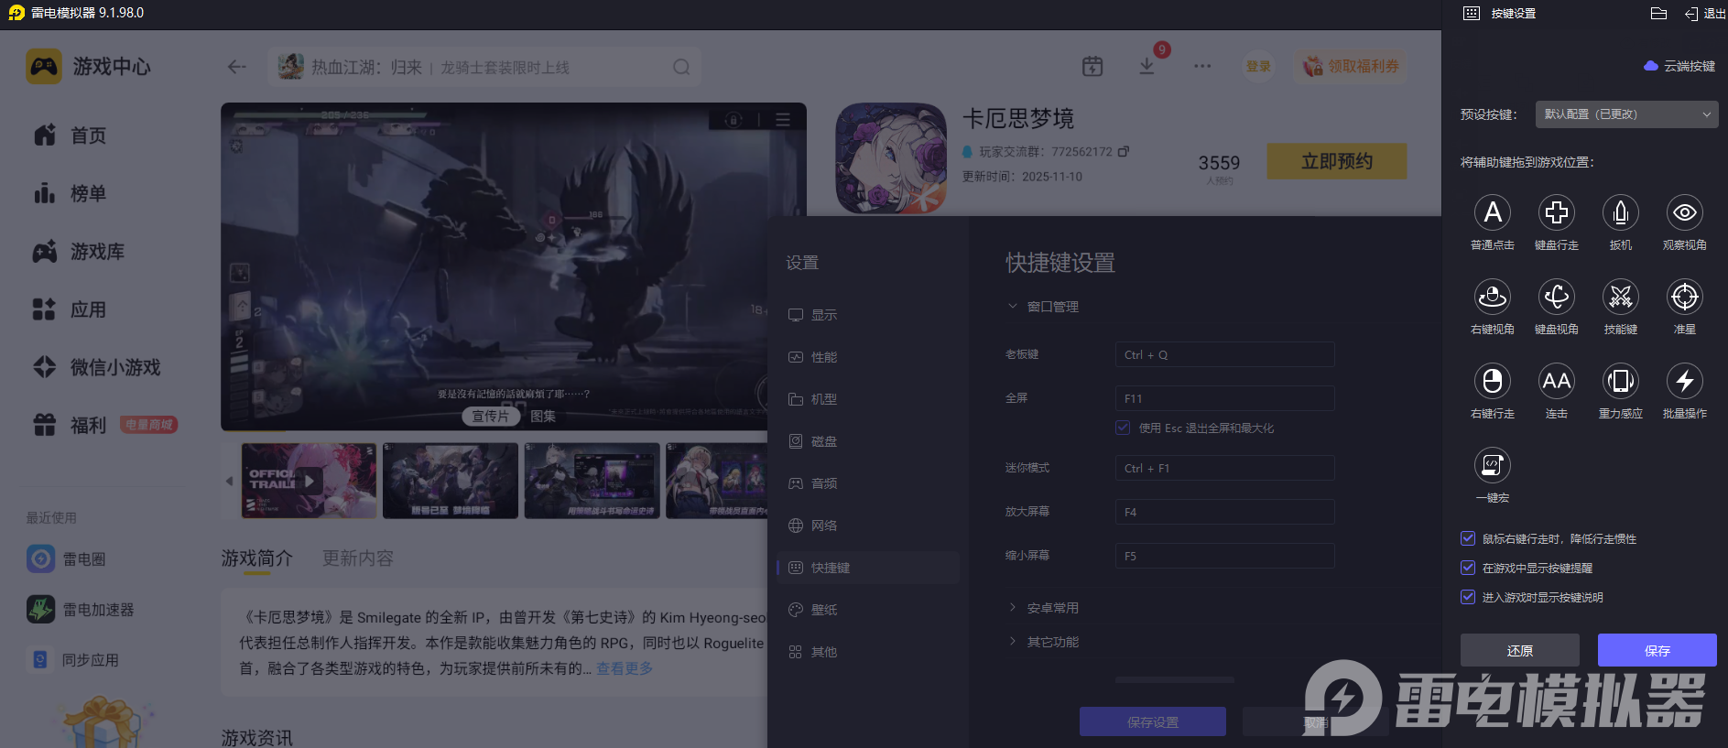This screenshot has width=1728, height=748.
Task: Pick the 重力感应 gravity sensor icon
Action: coord(1621,381)
